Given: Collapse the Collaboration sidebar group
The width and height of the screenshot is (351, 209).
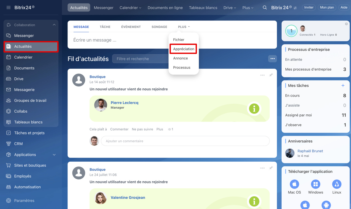Looking at the screenshot, I should [54, 25].
